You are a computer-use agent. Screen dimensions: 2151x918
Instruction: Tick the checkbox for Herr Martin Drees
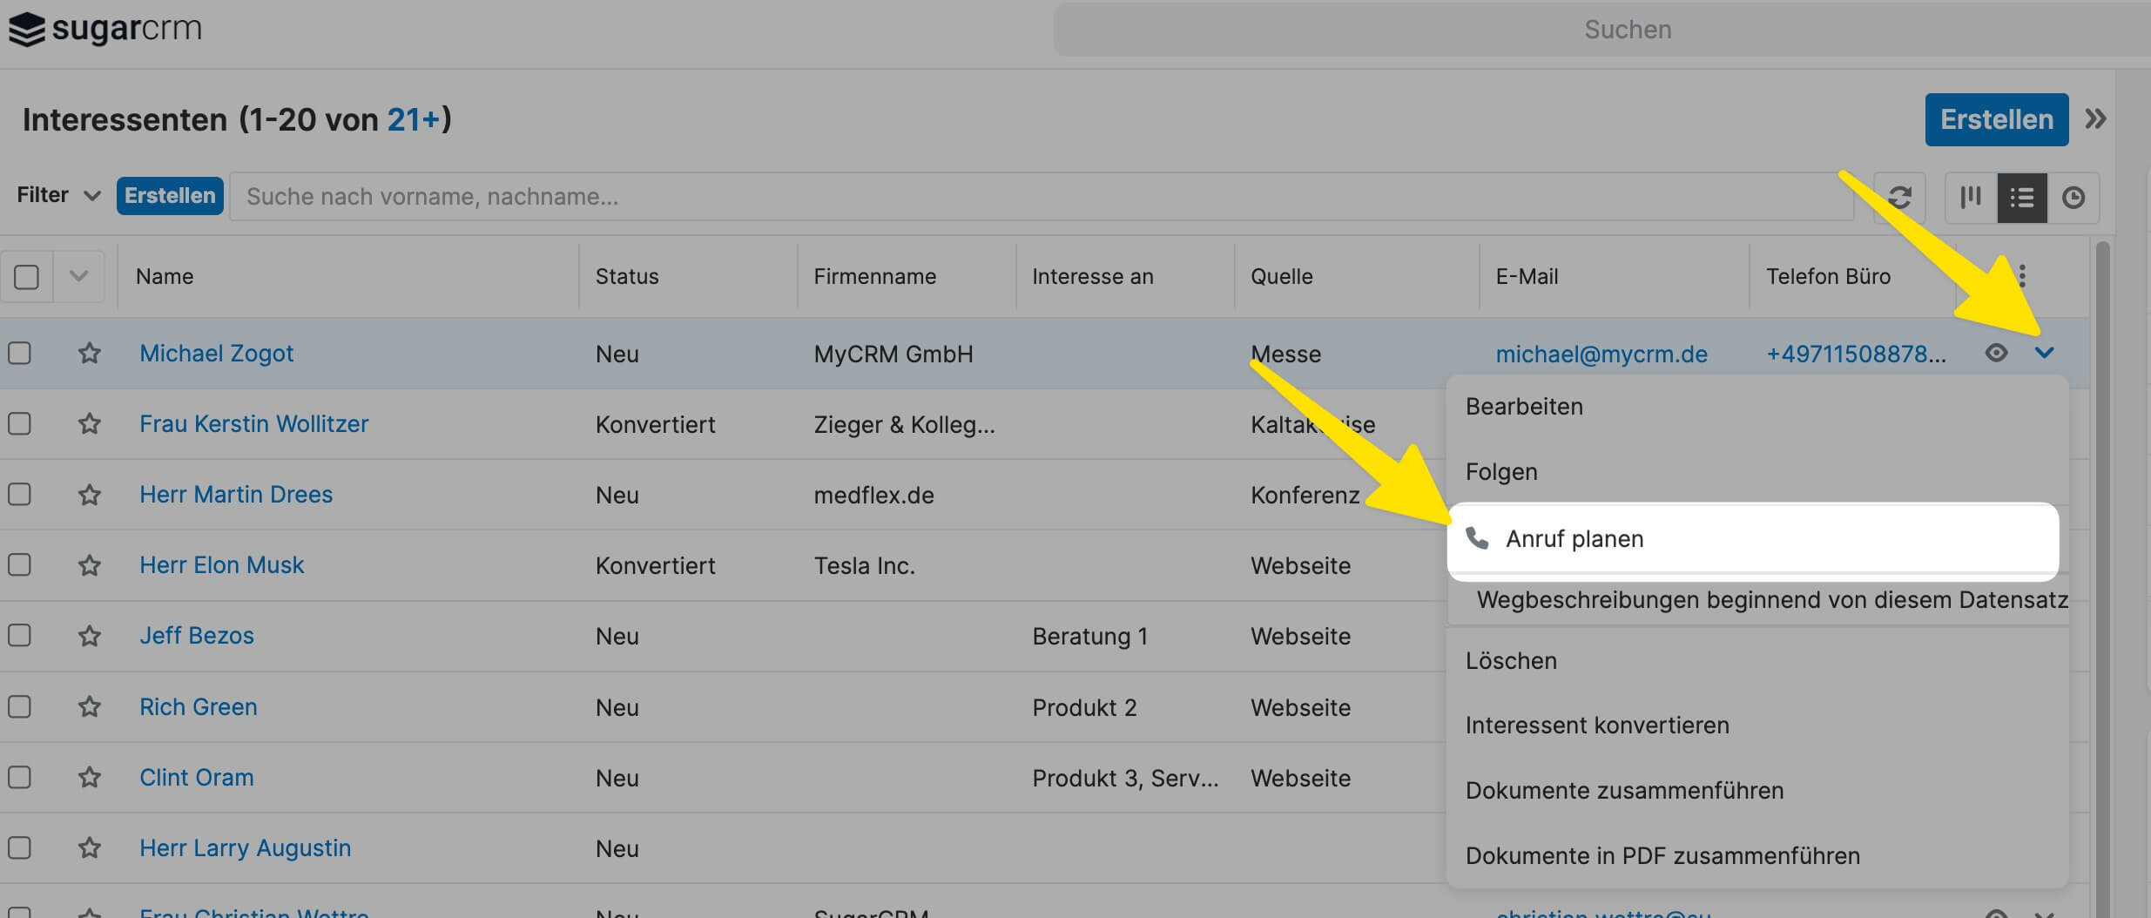point(19,495)
